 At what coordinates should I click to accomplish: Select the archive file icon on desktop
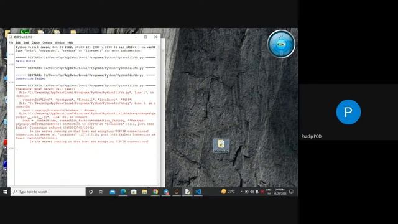coord(221,146)
